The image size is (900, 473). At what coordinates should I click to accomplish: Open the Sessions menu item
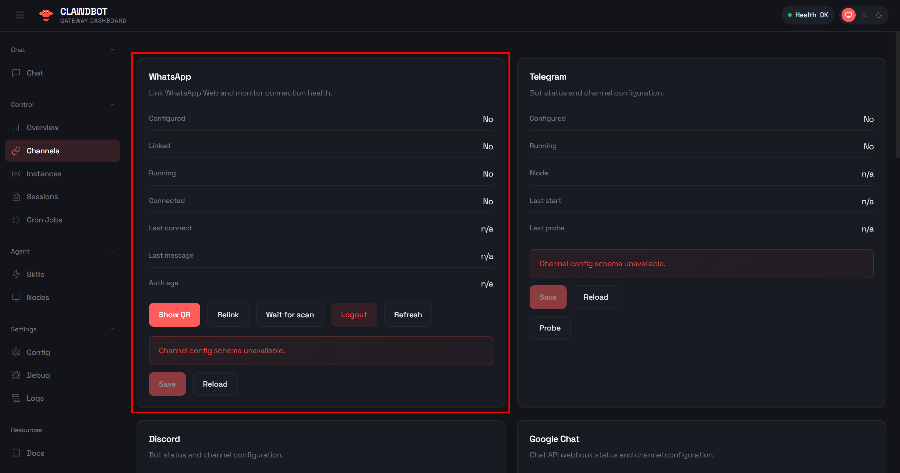point(42,197)
